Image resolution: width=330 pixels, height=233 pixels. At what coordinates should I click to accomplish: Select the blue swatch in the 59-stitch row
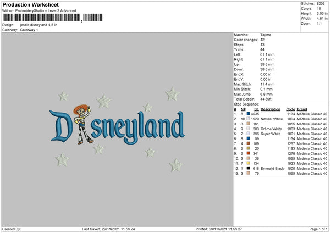248,138
